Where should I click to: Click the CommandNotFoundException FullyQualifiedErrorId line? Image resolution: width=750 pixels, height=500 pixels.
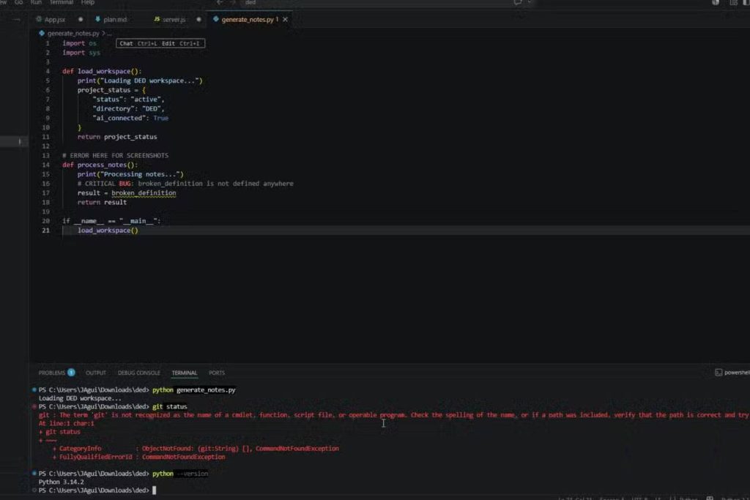point(138,457)
